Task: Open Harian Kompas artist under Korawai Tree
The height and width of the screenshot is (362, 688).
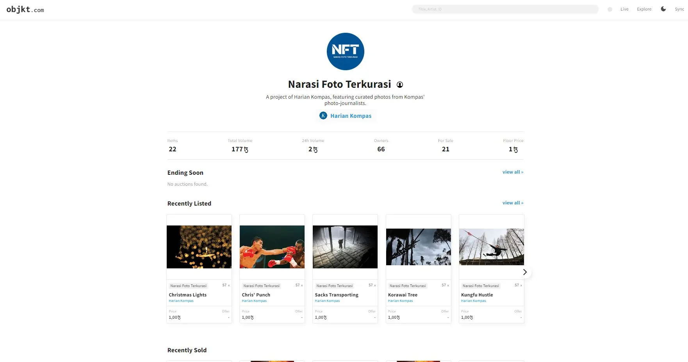Action: [400, 301]
